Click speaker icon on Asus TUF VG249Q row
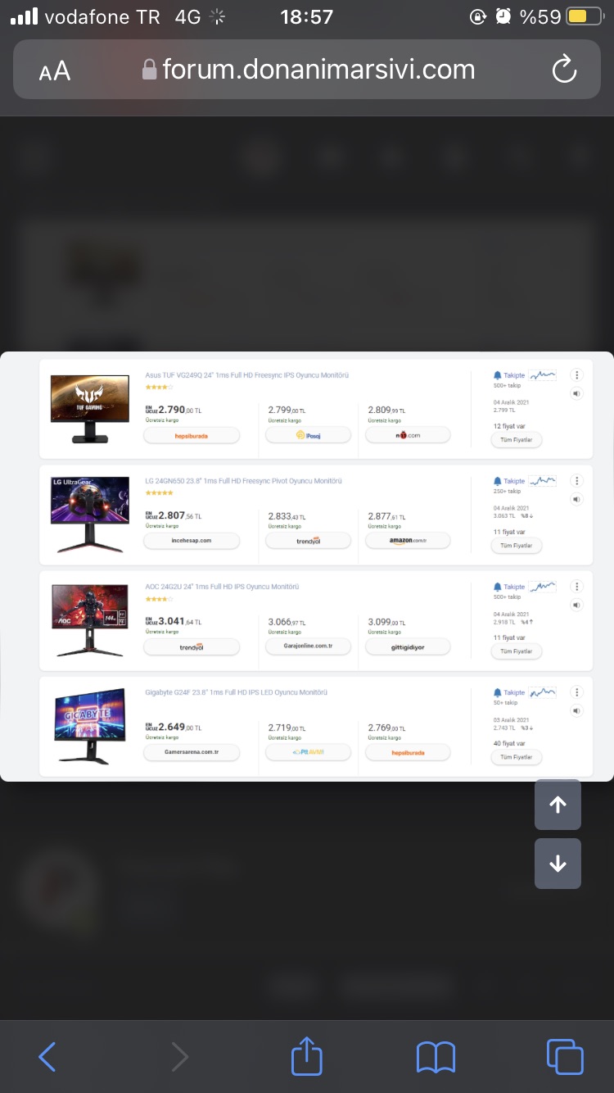This screenshot has height=1093, width=614. point(577,394)
